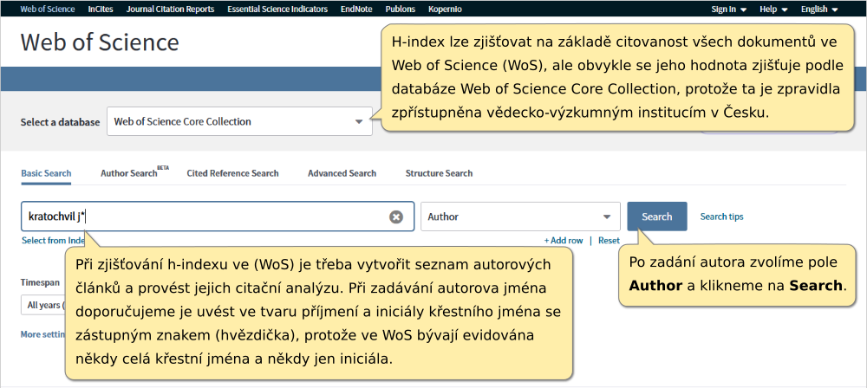867x388 pixels.
Task: Open the English language menu
Action: point(819,9)
